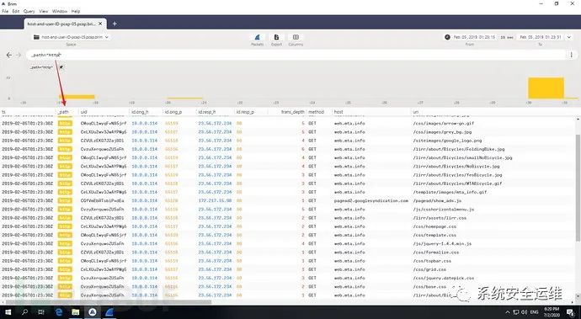Open the View menu

point(43,12)
